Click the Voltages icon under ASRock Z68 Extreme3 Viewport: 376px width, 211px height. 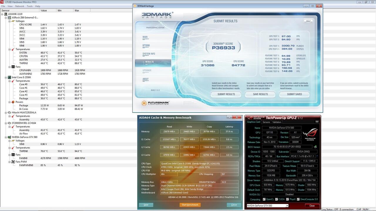click(x=13, y=21)
